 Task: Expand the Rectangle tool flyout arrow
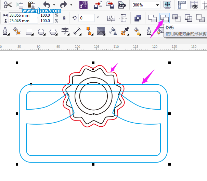click(33, 34)
